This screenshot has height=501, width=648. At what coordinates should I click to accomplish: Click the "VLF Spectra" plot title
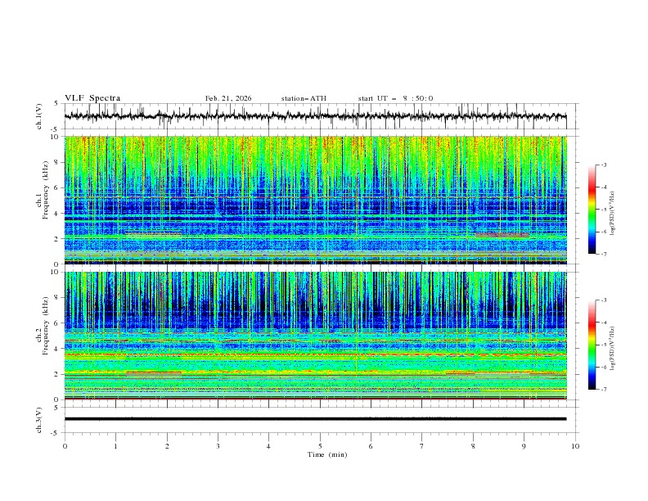[92, 98]
